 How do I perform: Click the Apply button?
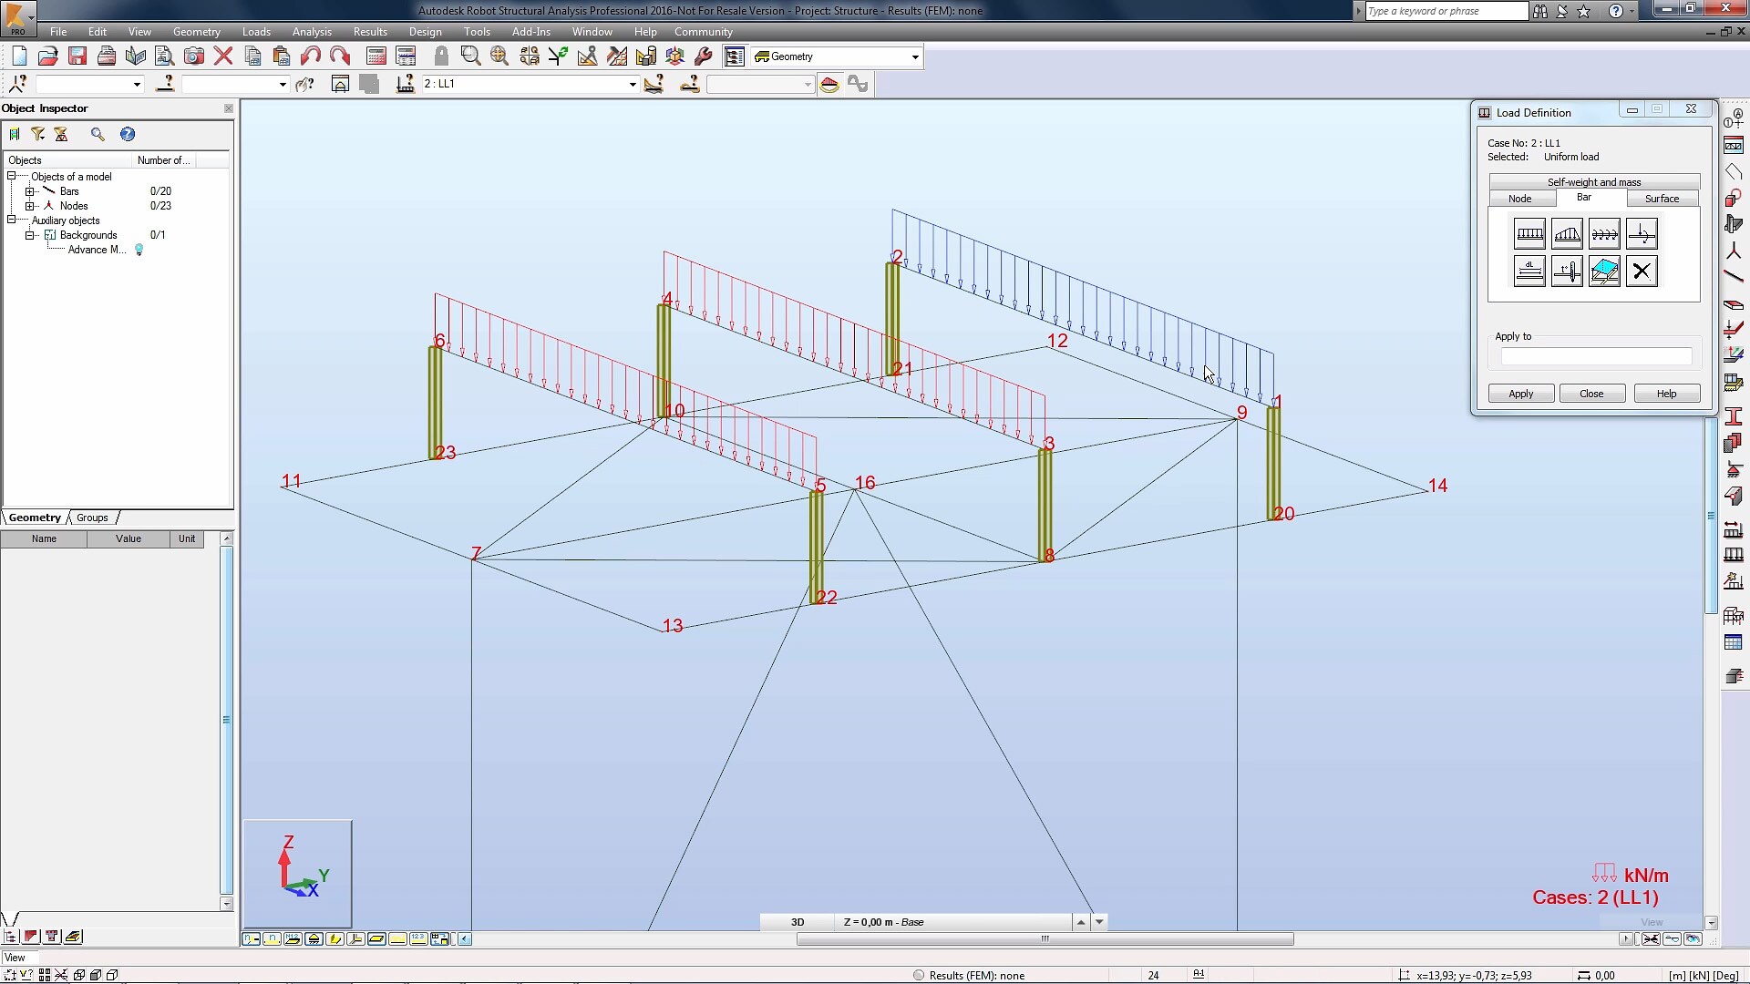[1520, 394]
